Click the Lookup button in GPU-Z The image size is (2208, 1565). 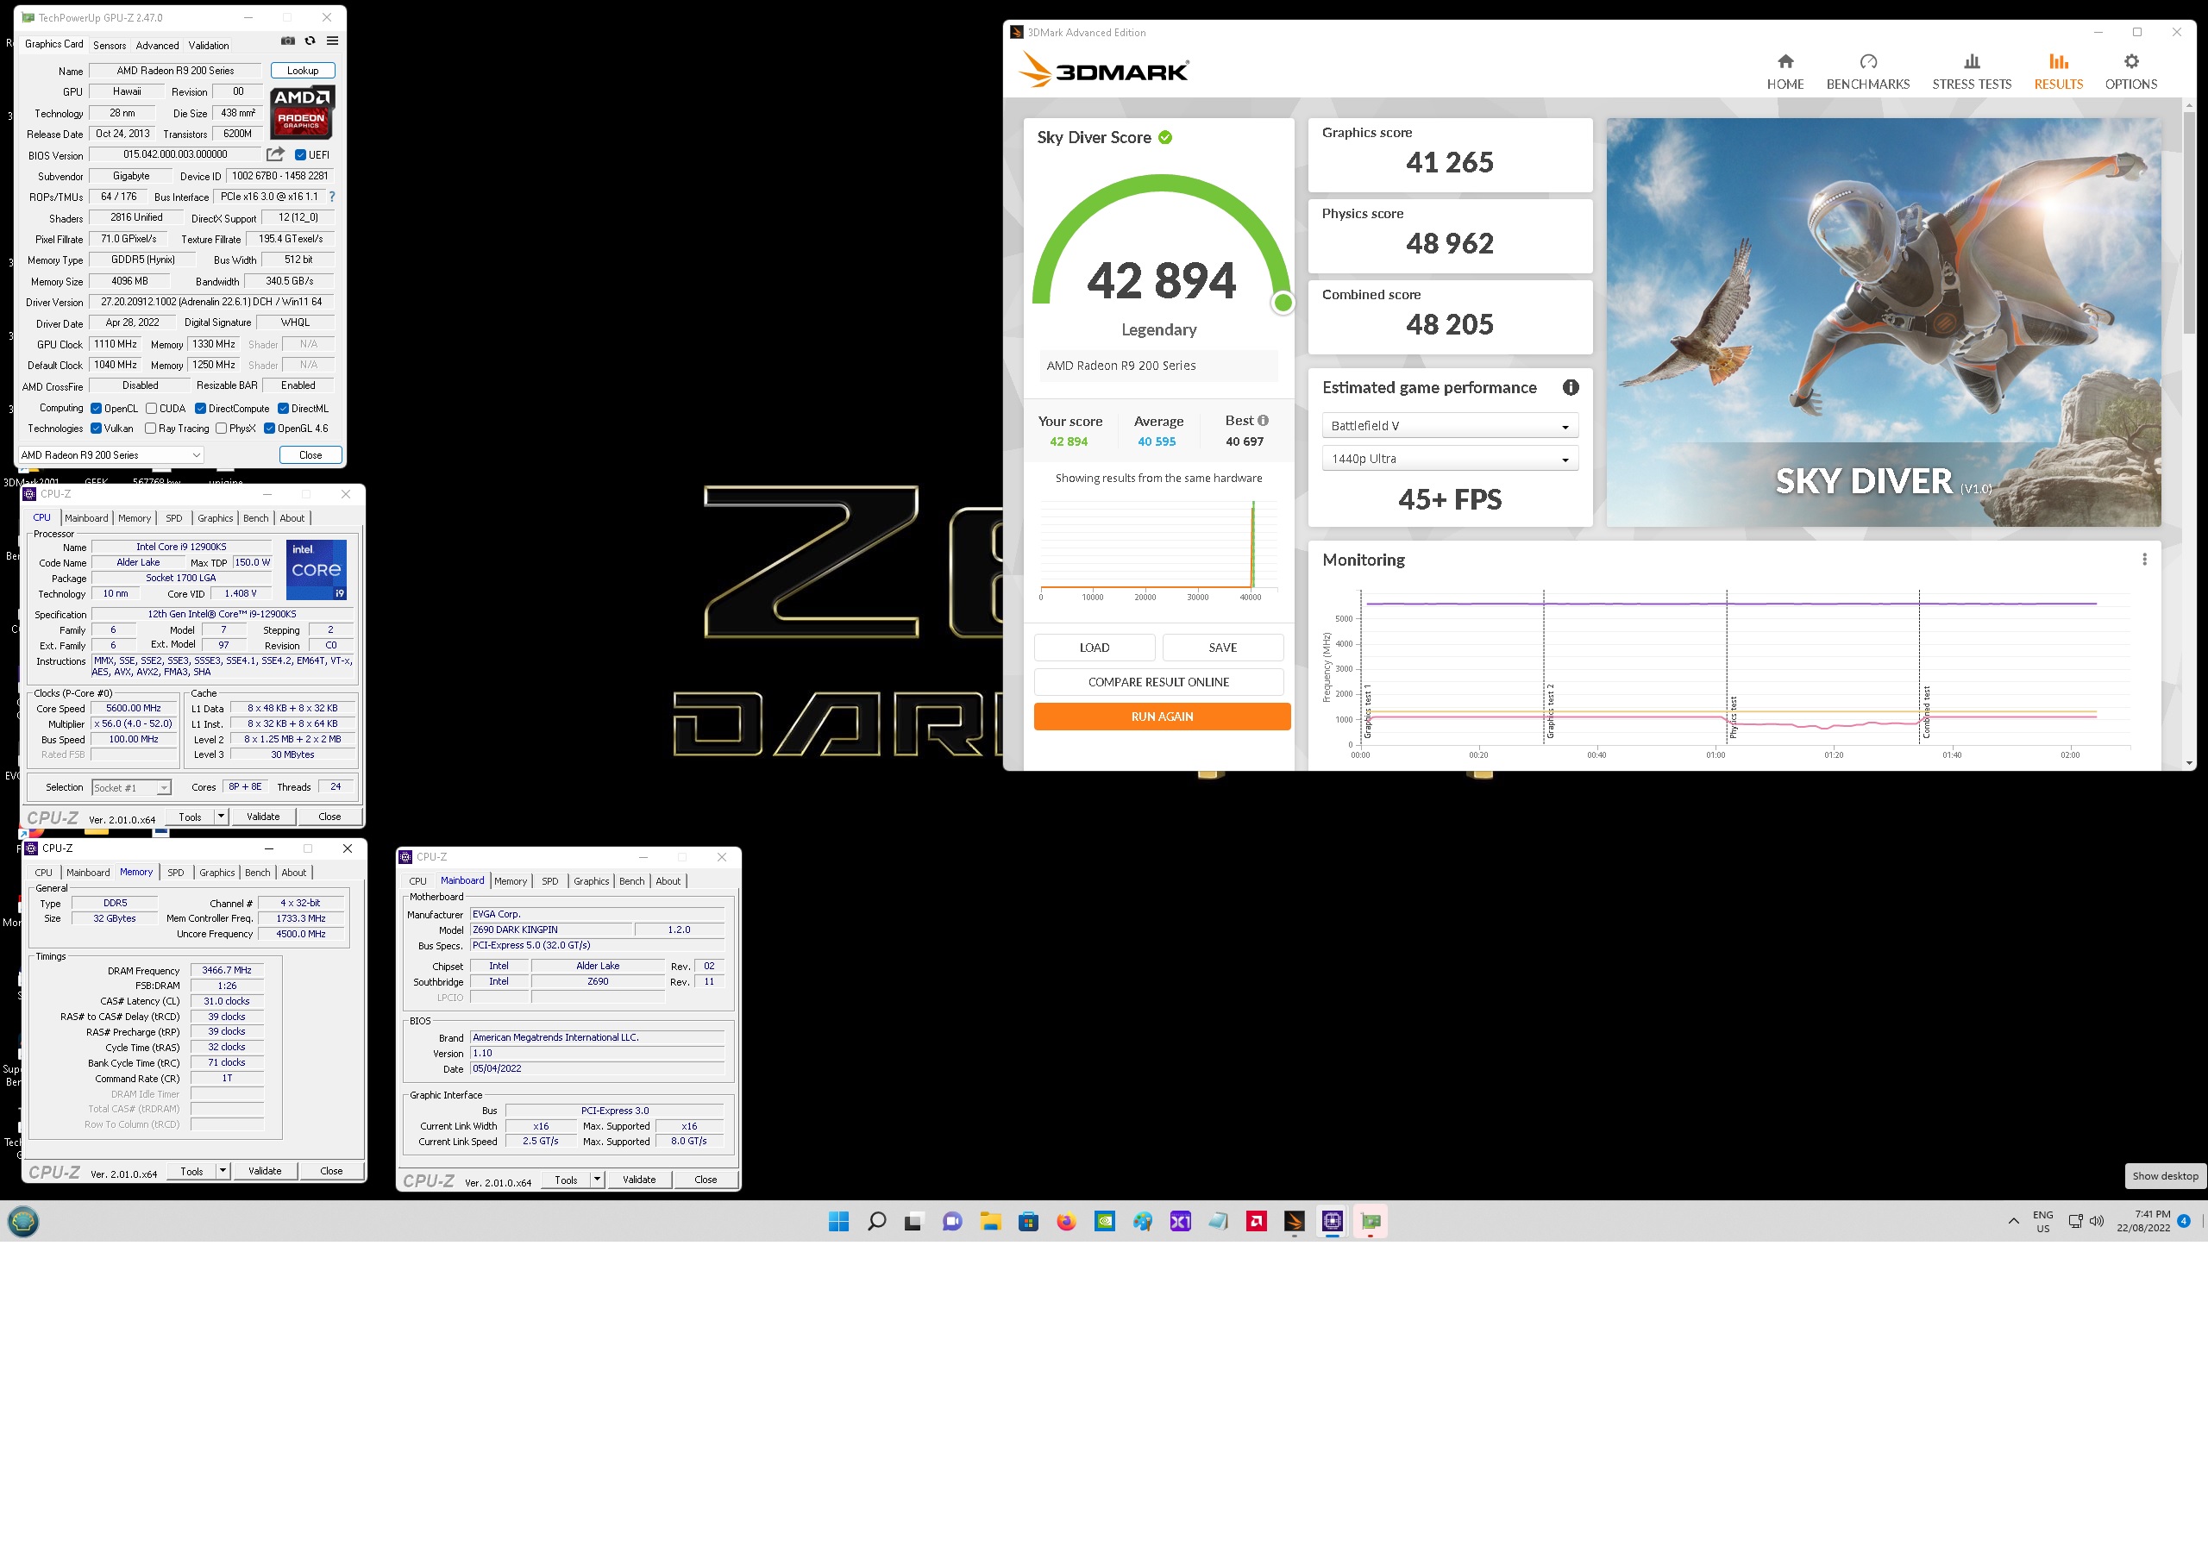point(303,71)
